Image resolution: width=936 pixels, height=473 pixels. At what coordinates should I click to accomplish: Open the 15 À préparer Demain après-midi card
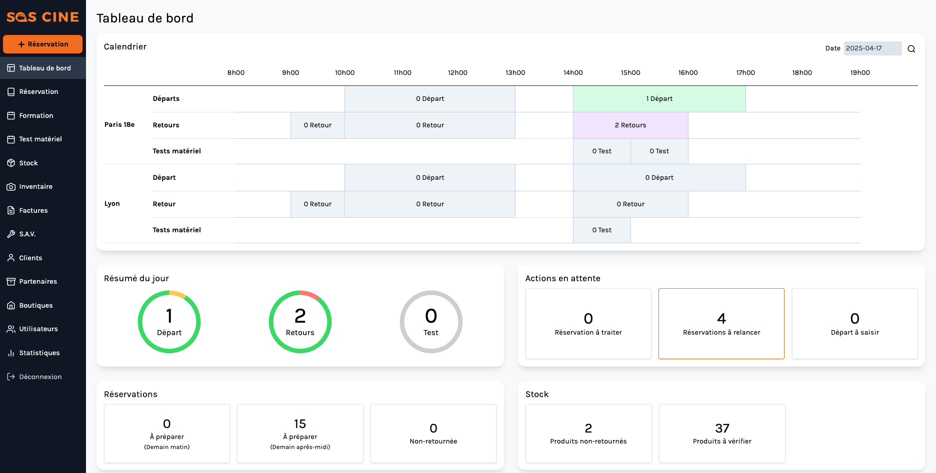[300, 434]
